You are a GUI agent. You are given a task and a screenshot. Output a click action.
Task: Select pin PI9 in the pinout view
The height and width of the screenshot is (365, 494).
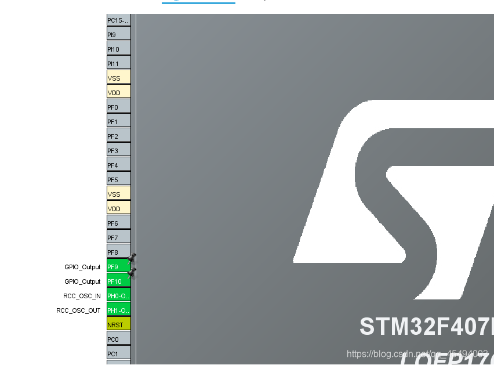tap(119, 34)
